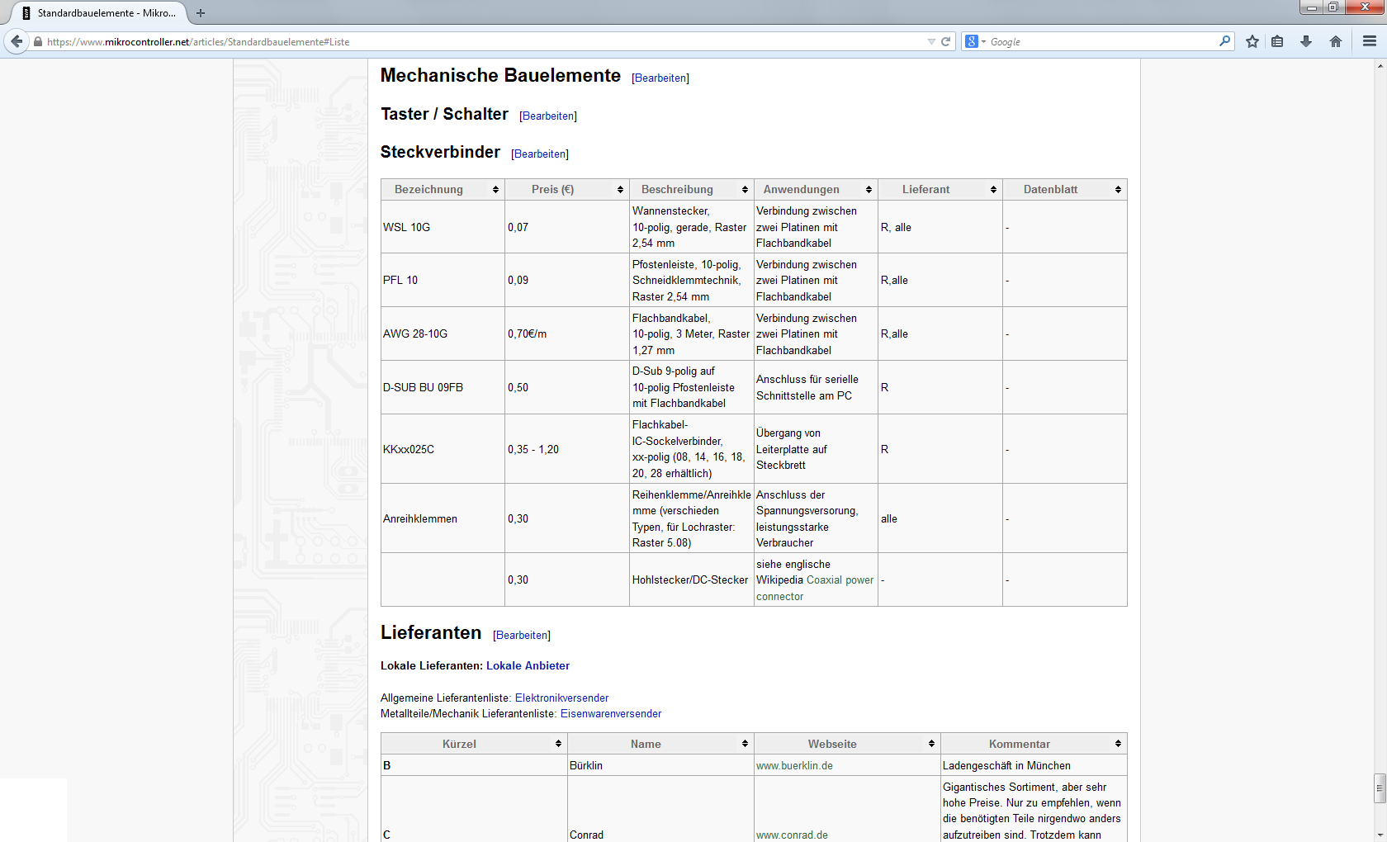Viewport: 1387px width, 842px height.
Task: Choose search engine via Google icon dropdown
Action: coord(975,41)
